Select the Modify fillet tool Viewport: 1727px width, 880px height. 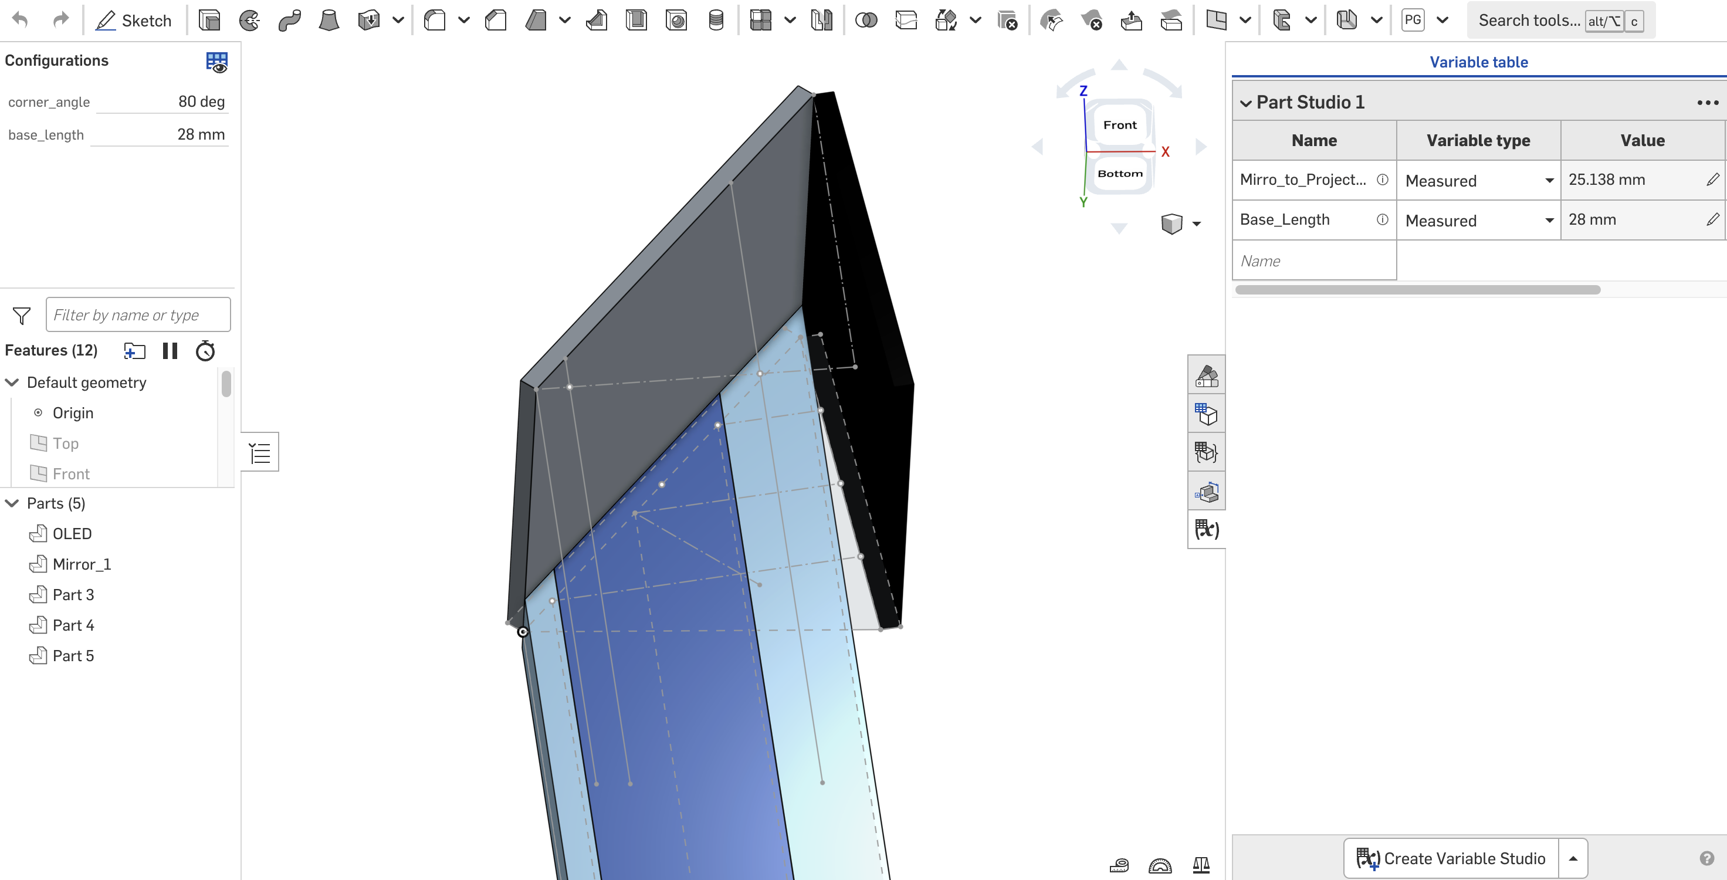pos(1051,21)
